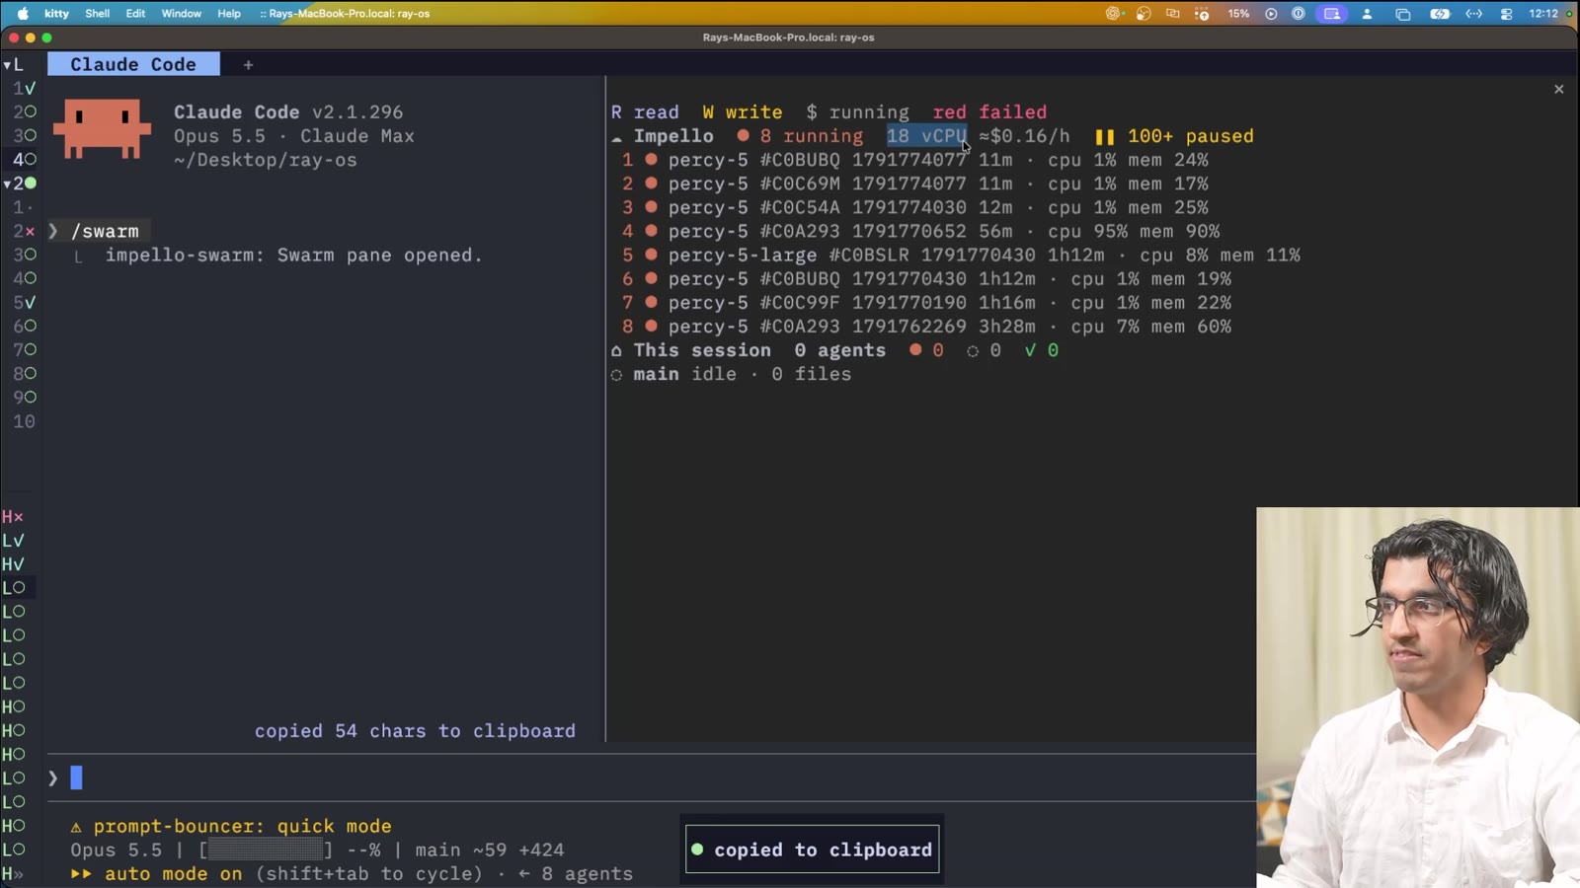1580x888 pixels.
Task: Open the 1Password menu bar icon
Action: pyautogui.click(x=1299, y=14)
